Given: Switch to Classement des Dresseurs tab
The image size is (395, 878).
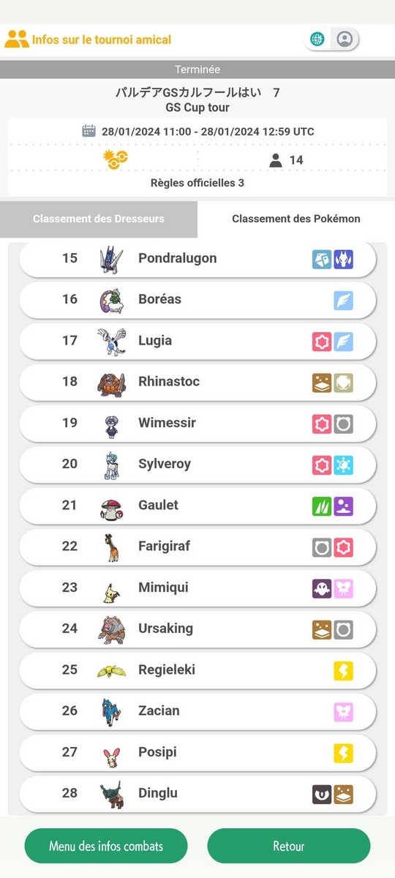Looking at the screenshot, I should tap(99, 219).
